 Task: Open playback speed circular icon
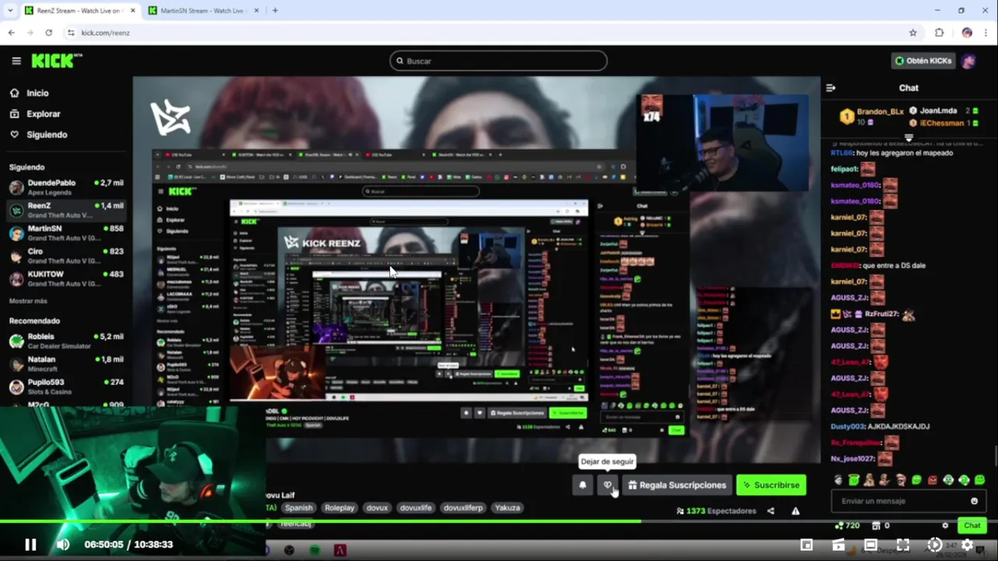click(x=935, y=545)
